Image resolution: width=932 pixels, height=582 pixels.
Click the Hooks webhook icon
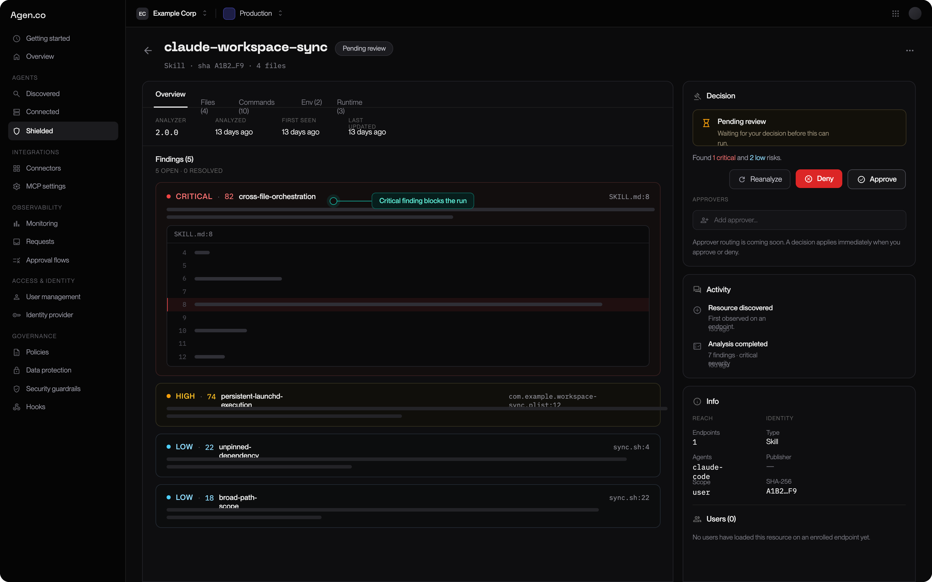click(17, 407)
